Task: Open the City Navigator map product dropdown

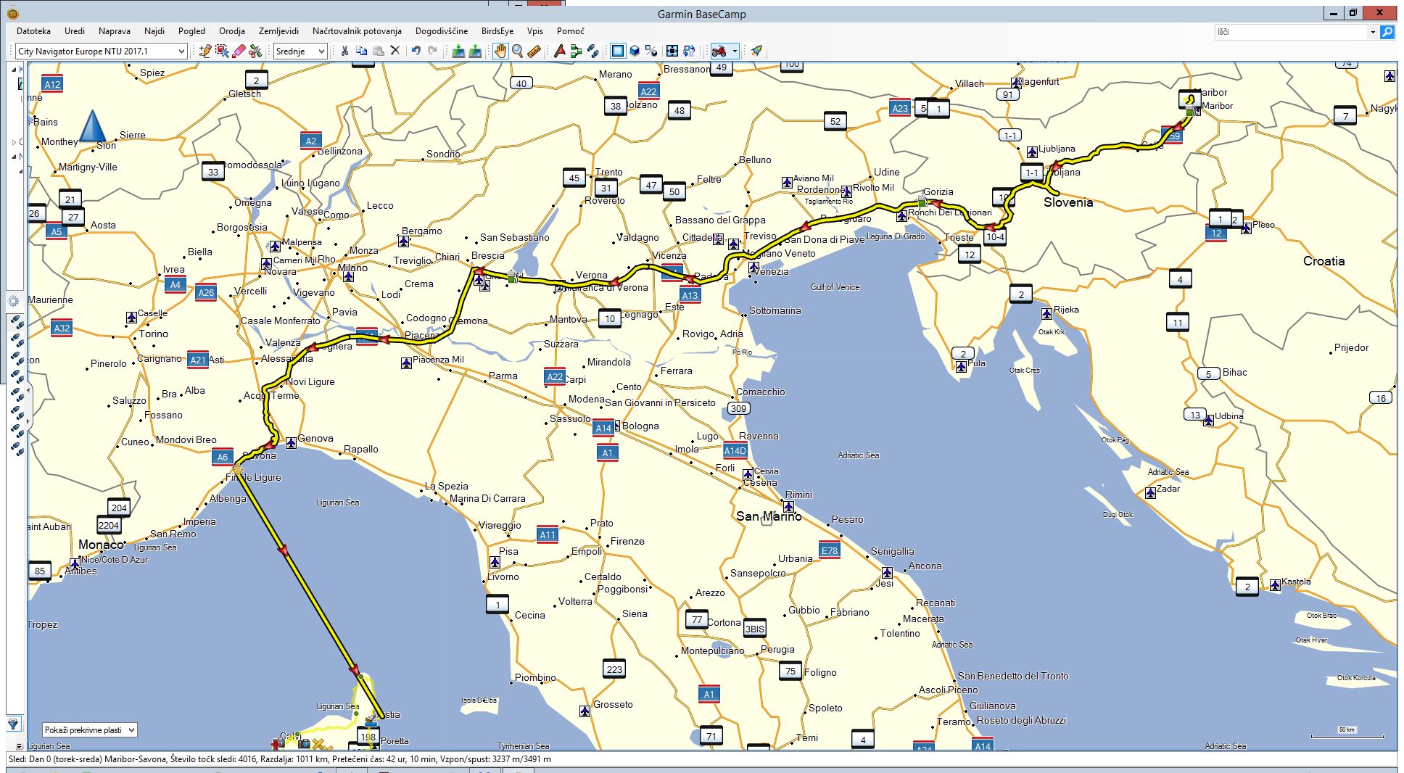Action: pyautogui.click(x=101, y=51)
